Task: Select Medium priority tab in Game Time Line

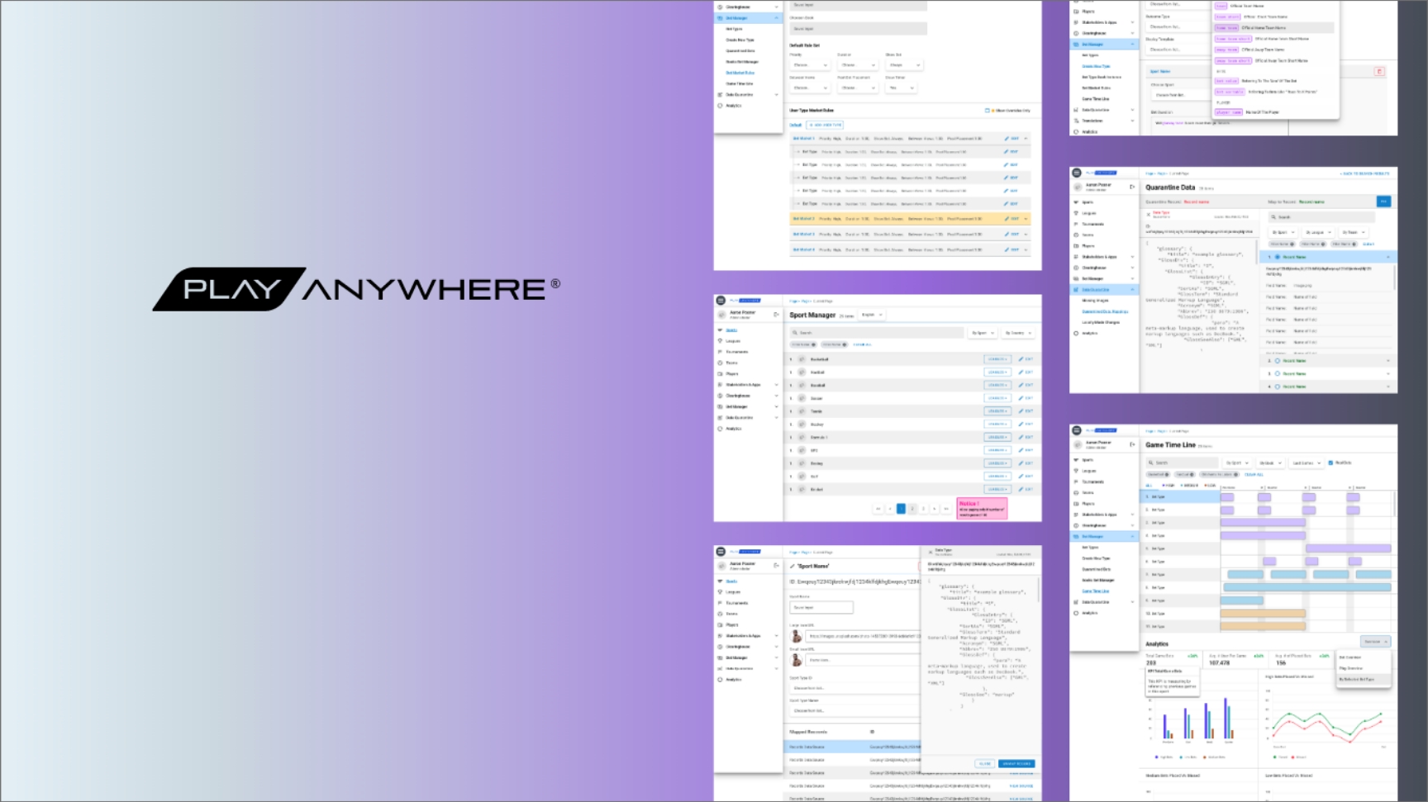Action: 1189,486
